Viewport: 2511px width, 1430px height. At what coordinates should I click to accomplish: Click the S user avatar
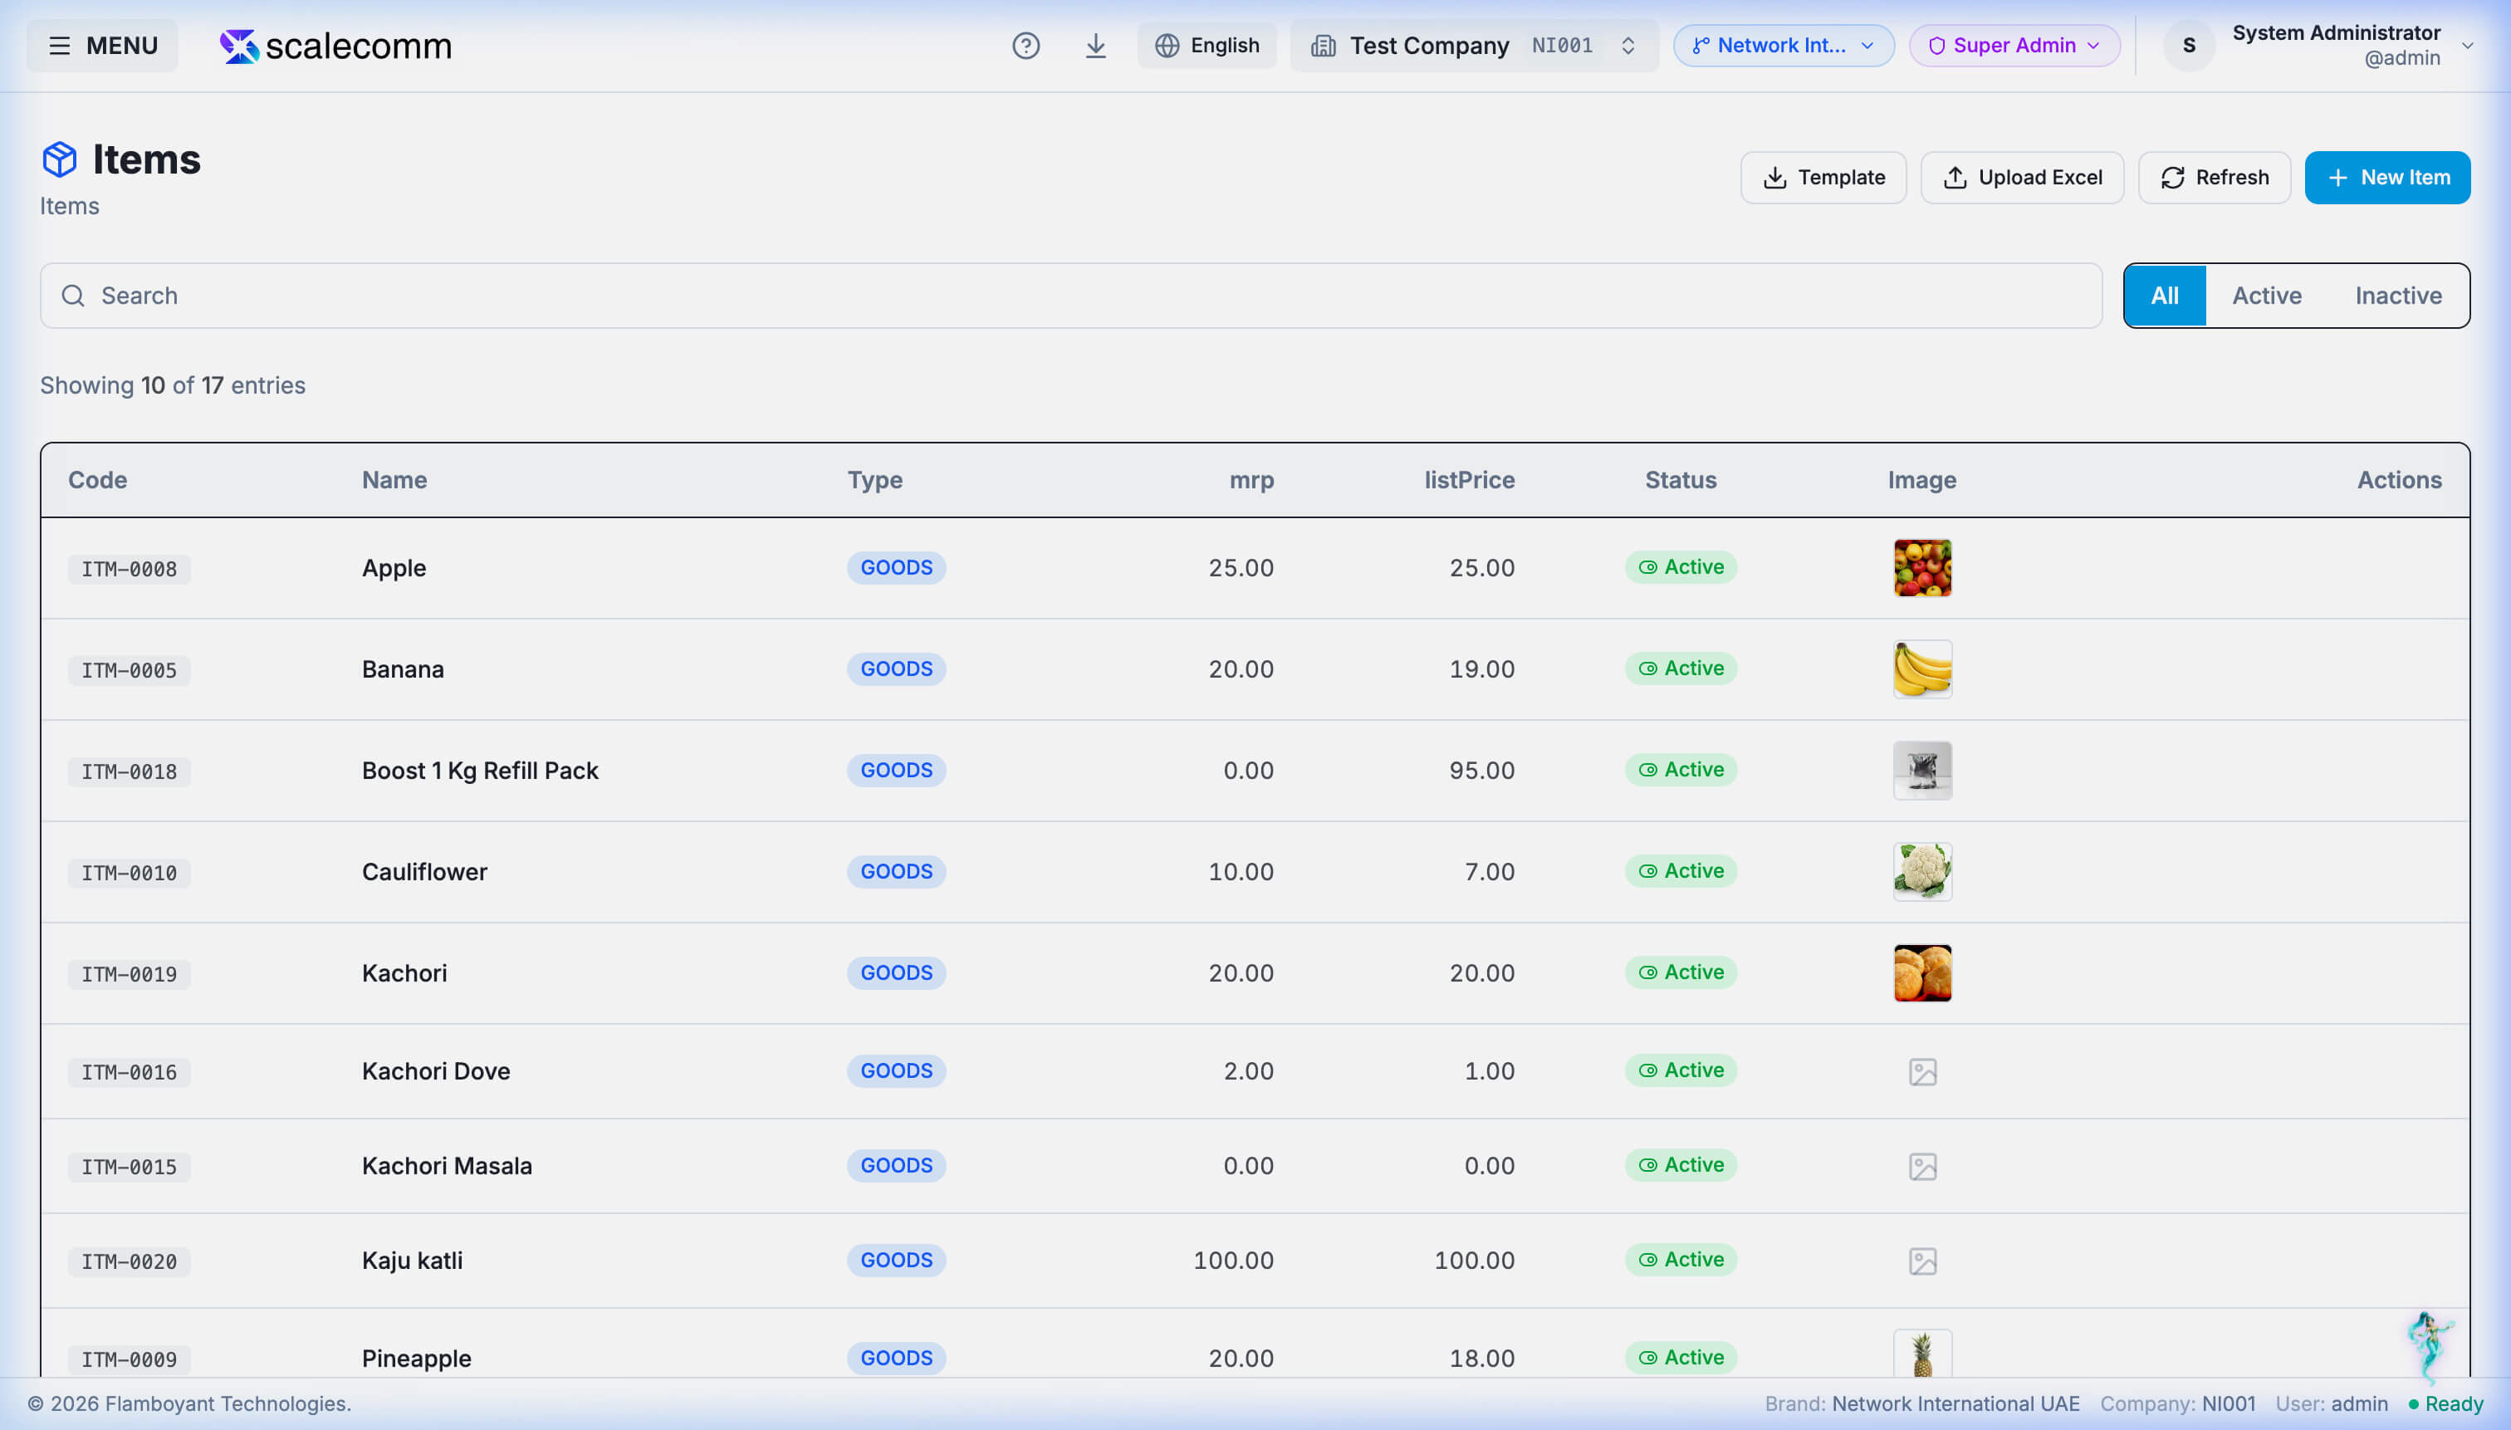pyautogui.click(x=2189, y=45)
